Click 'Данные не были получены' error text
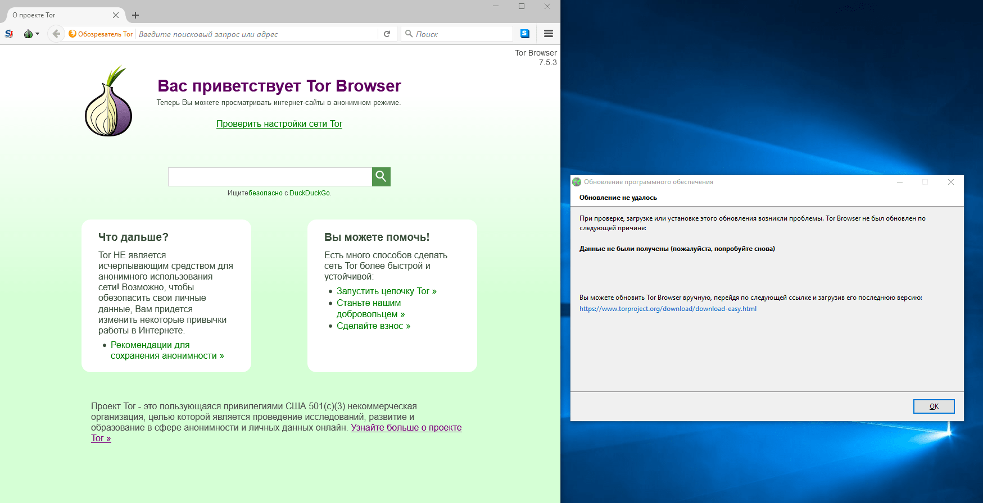Viewport: 983px width, 503px height. tap(677, 249)
